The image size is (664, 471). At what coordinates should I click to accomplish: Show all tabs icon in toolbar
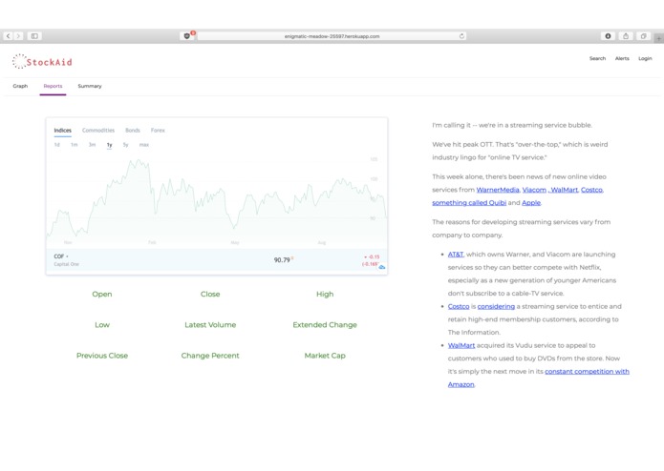pyautogui.click(x=643, y=36)
